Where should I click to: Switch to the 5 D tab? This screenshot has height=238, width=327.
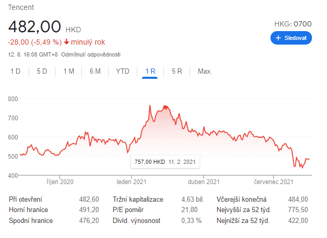pos(42,71)
